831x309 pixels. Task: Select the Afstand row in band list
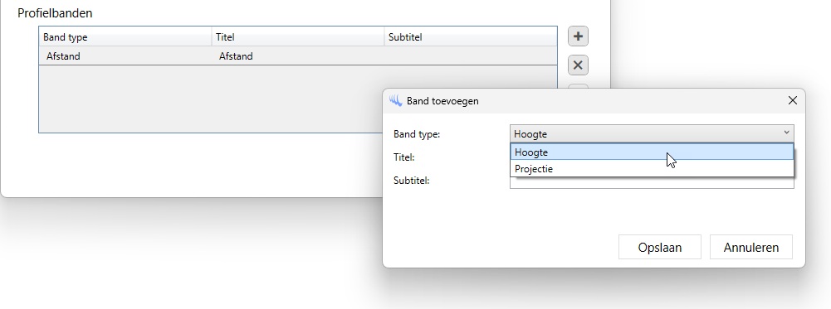[298, 56]
